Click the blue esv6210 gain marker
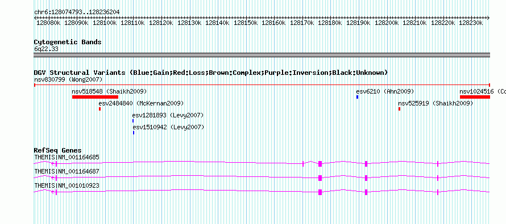 coord(357,97)
